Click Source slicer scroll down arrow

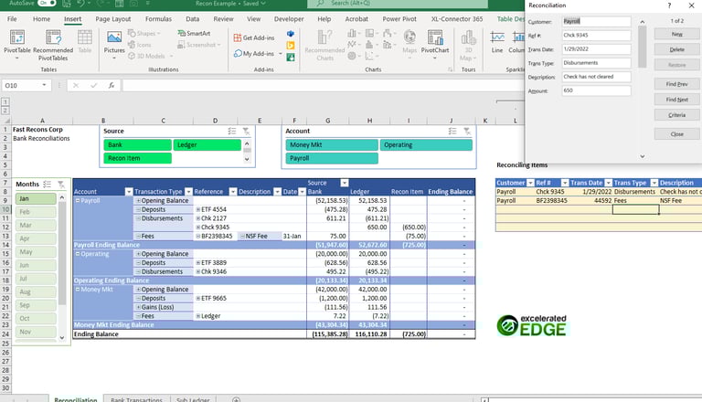[247, 159]
